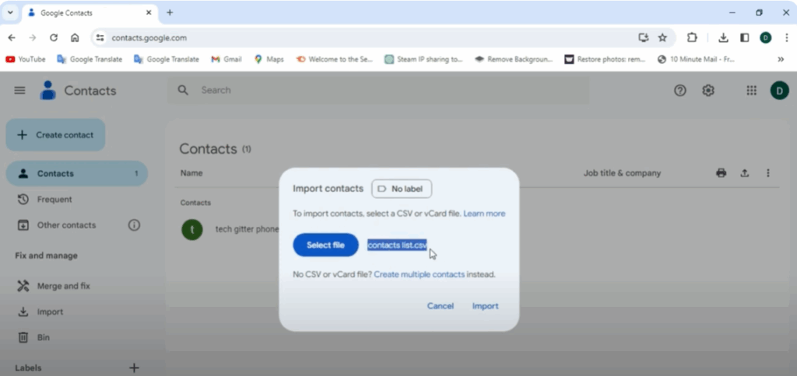The width and height of the screenshot is (797, 376).
Task: Open YouTube bookmark
Action: (x=26, y=59)
